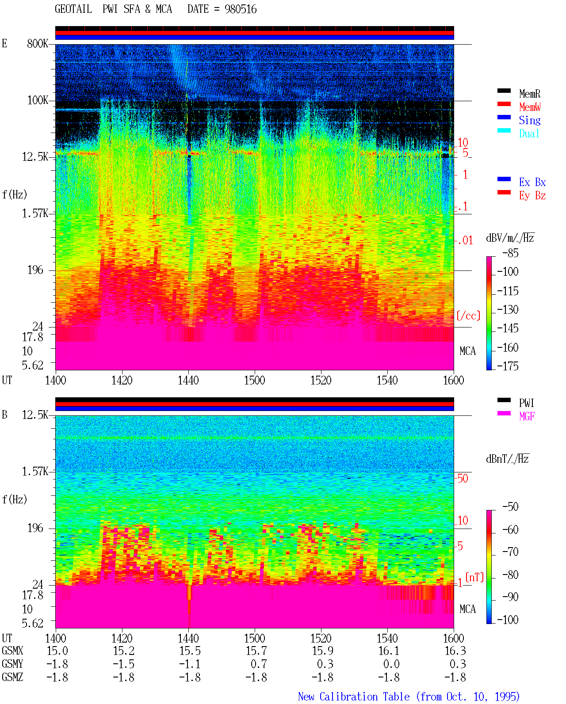Click the red Ey Bz legend swatch
Image resolution: width=566 pixels, height=704 pixels.
point(504,192)
